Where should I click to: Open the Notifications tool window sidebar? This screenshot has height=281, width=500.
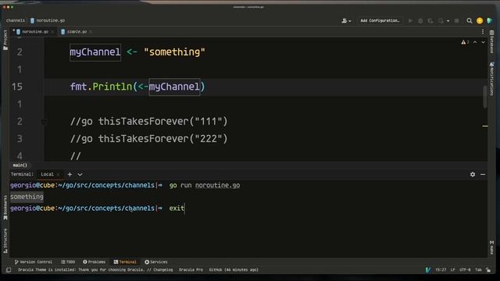(x=491, y=78)
